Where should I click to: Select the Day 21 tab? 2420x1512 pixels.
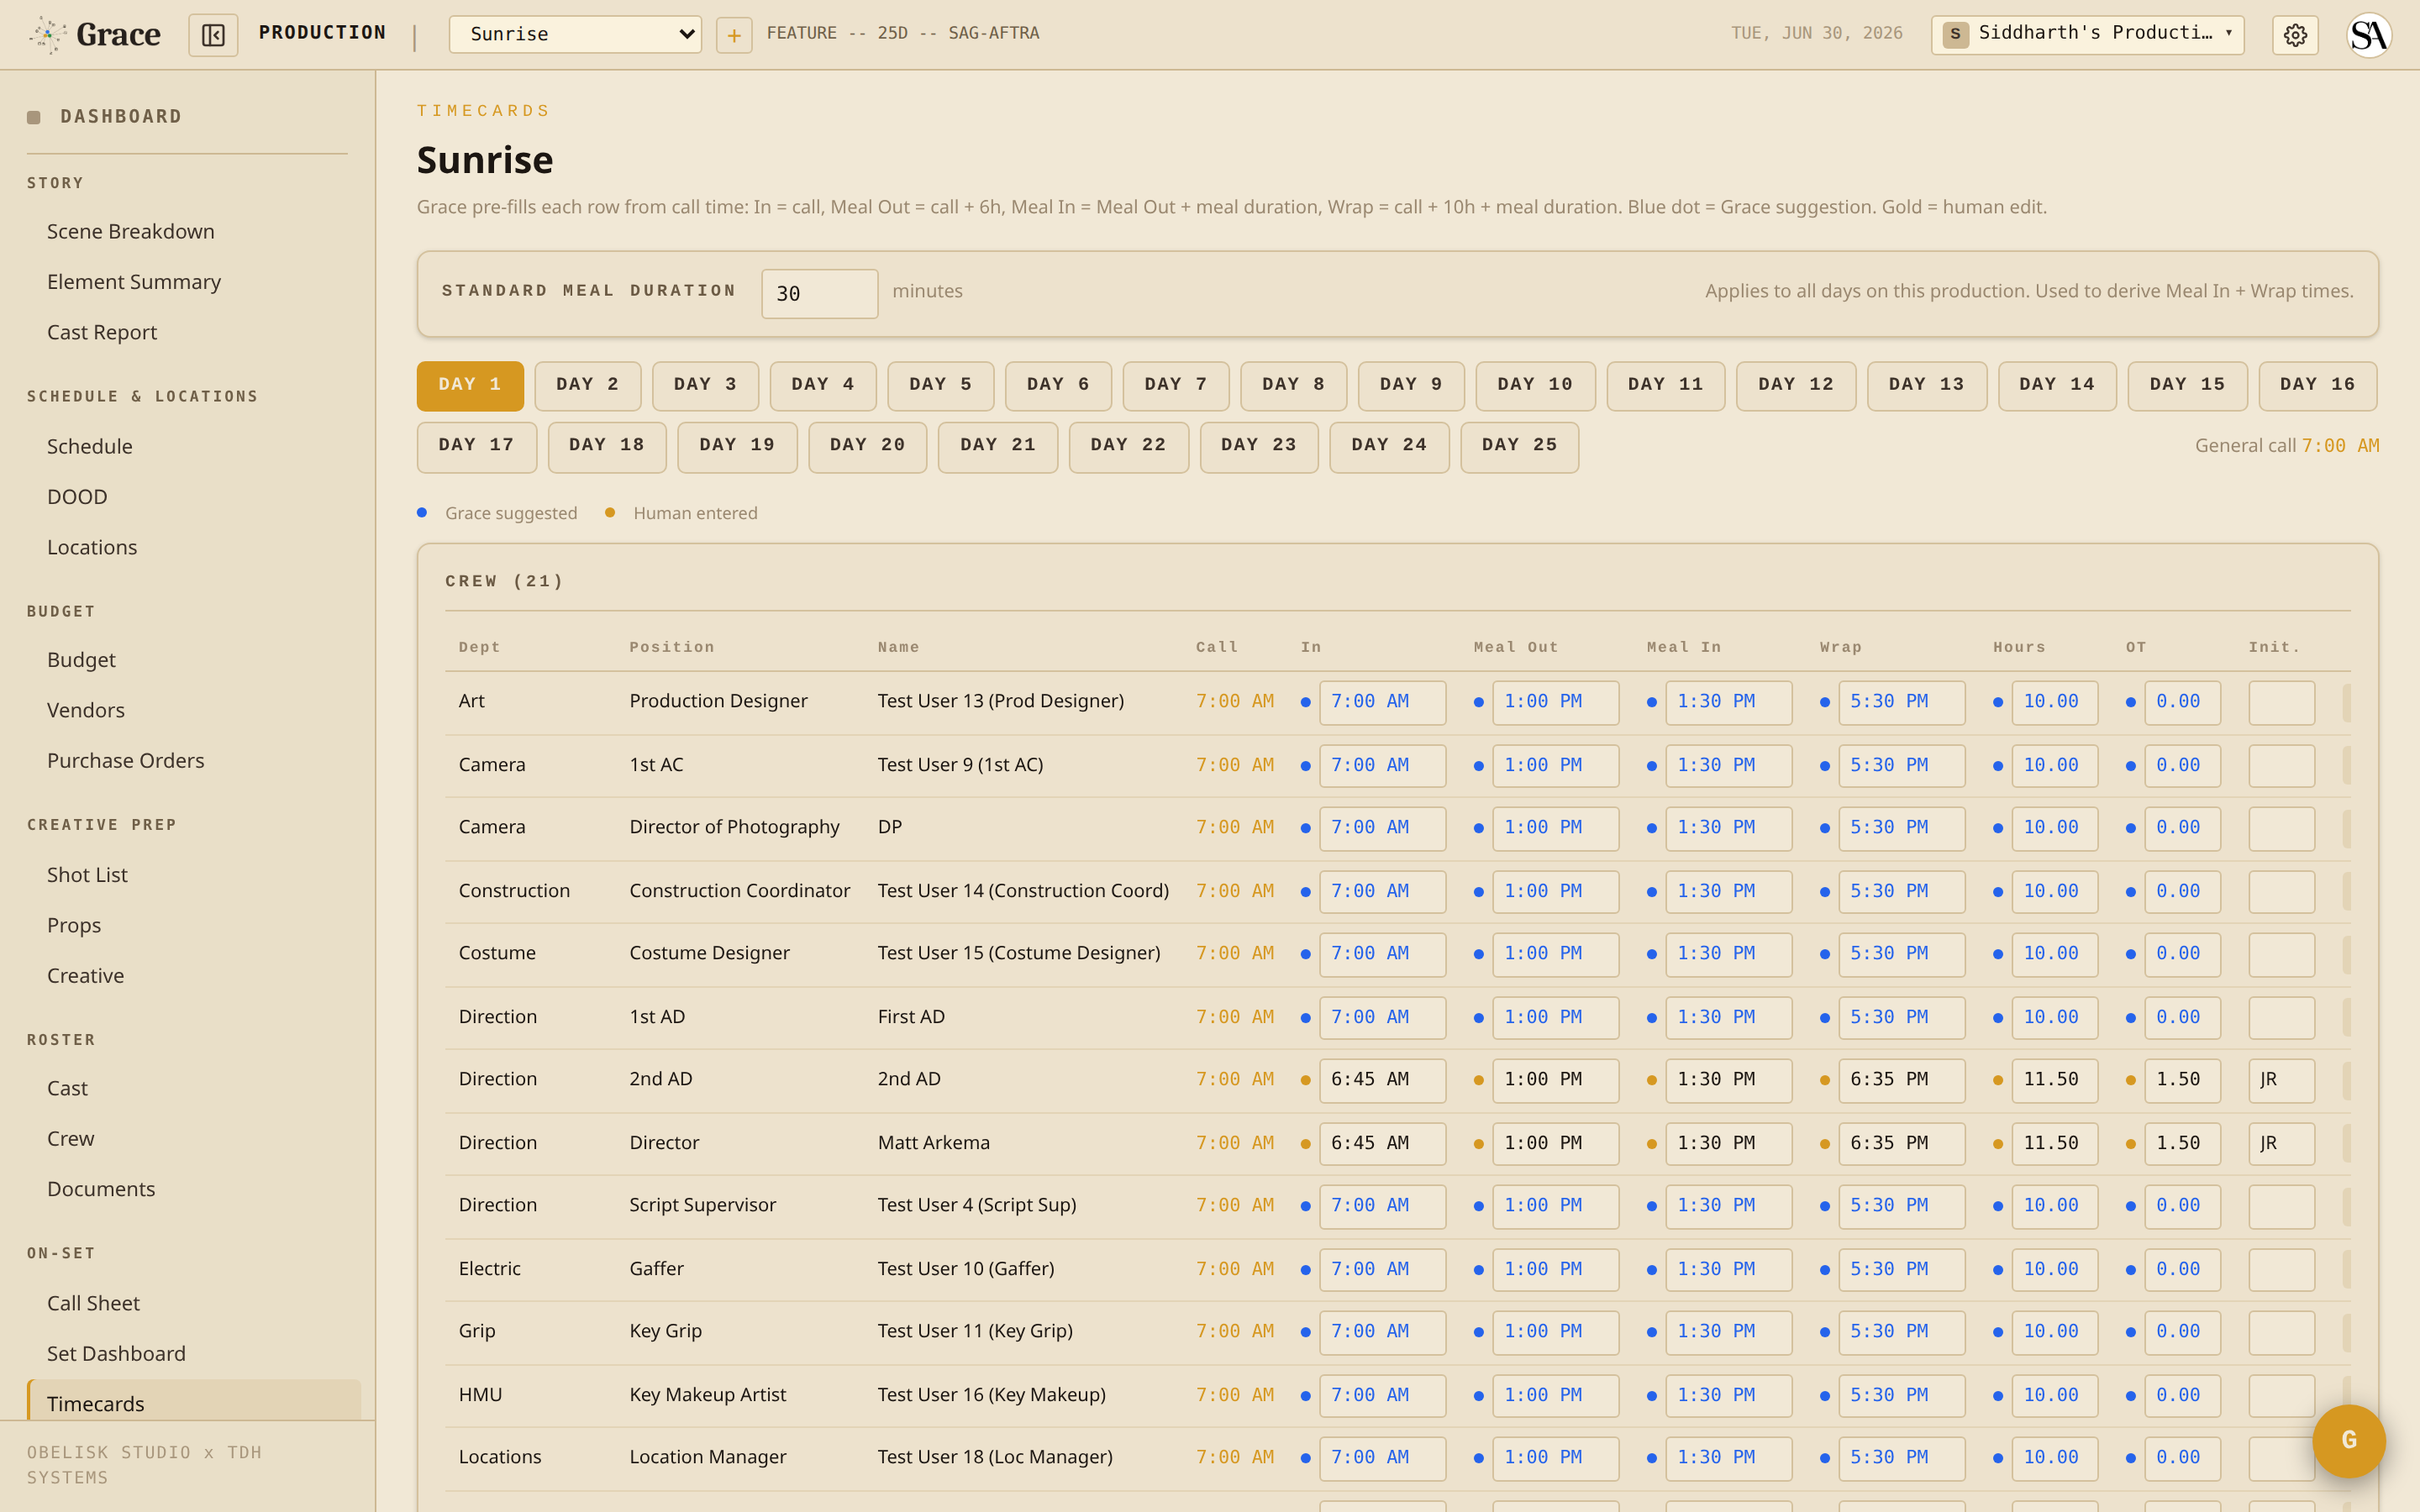click(998, 447)
